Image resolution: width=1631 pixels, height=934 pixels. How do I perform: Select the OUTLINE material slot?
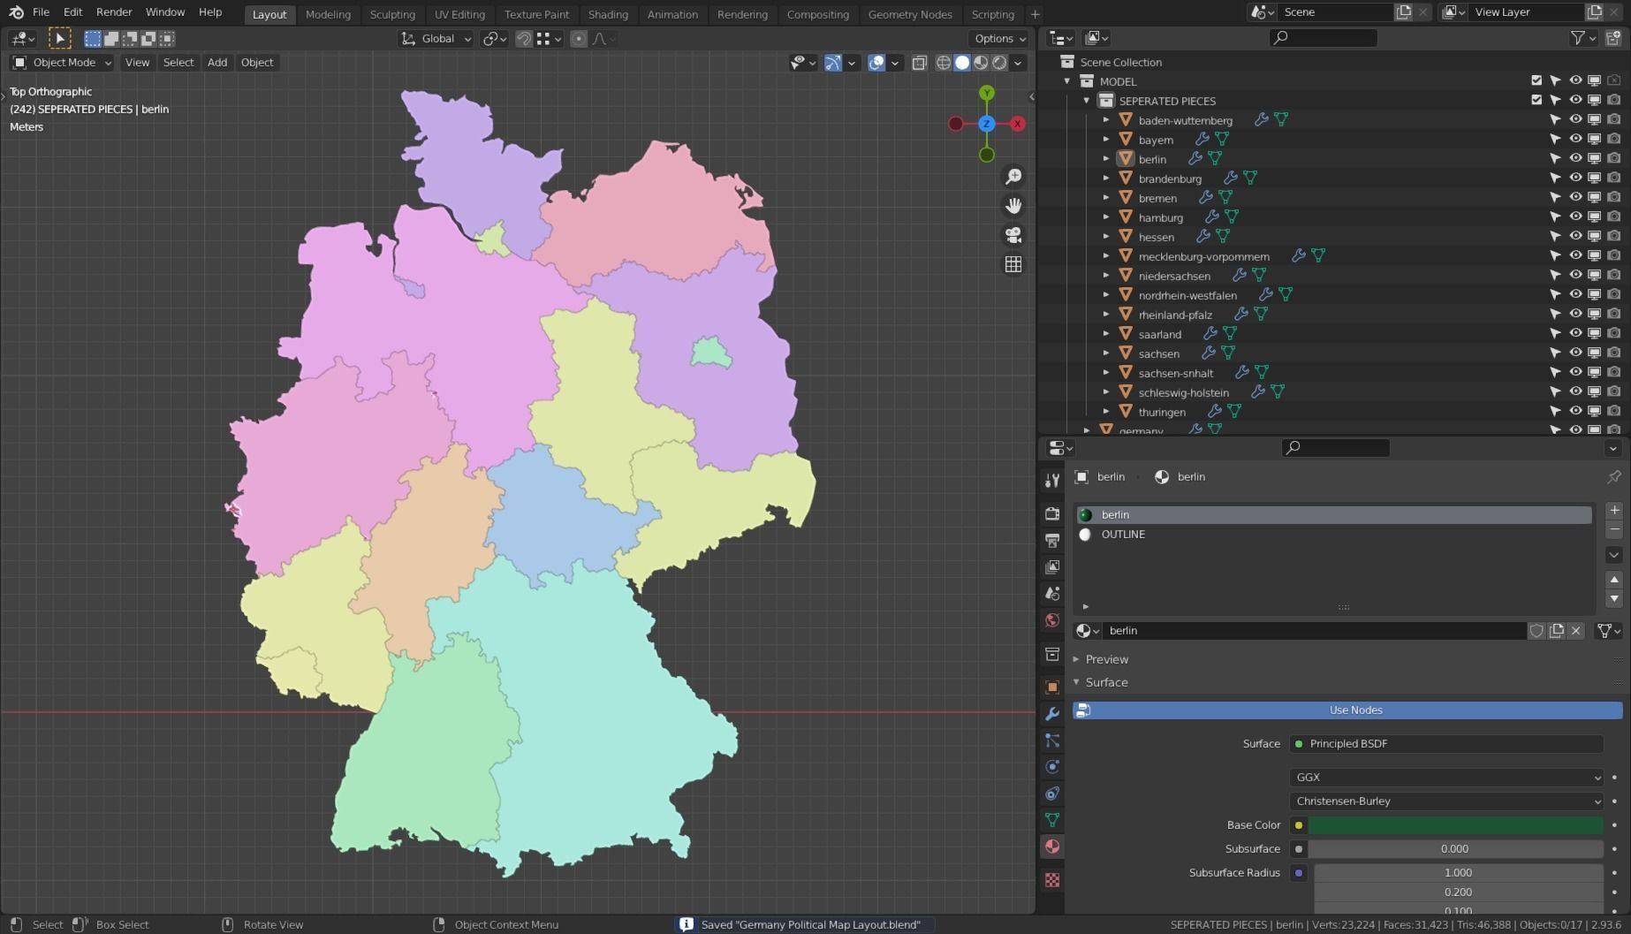click(1333, 535)
